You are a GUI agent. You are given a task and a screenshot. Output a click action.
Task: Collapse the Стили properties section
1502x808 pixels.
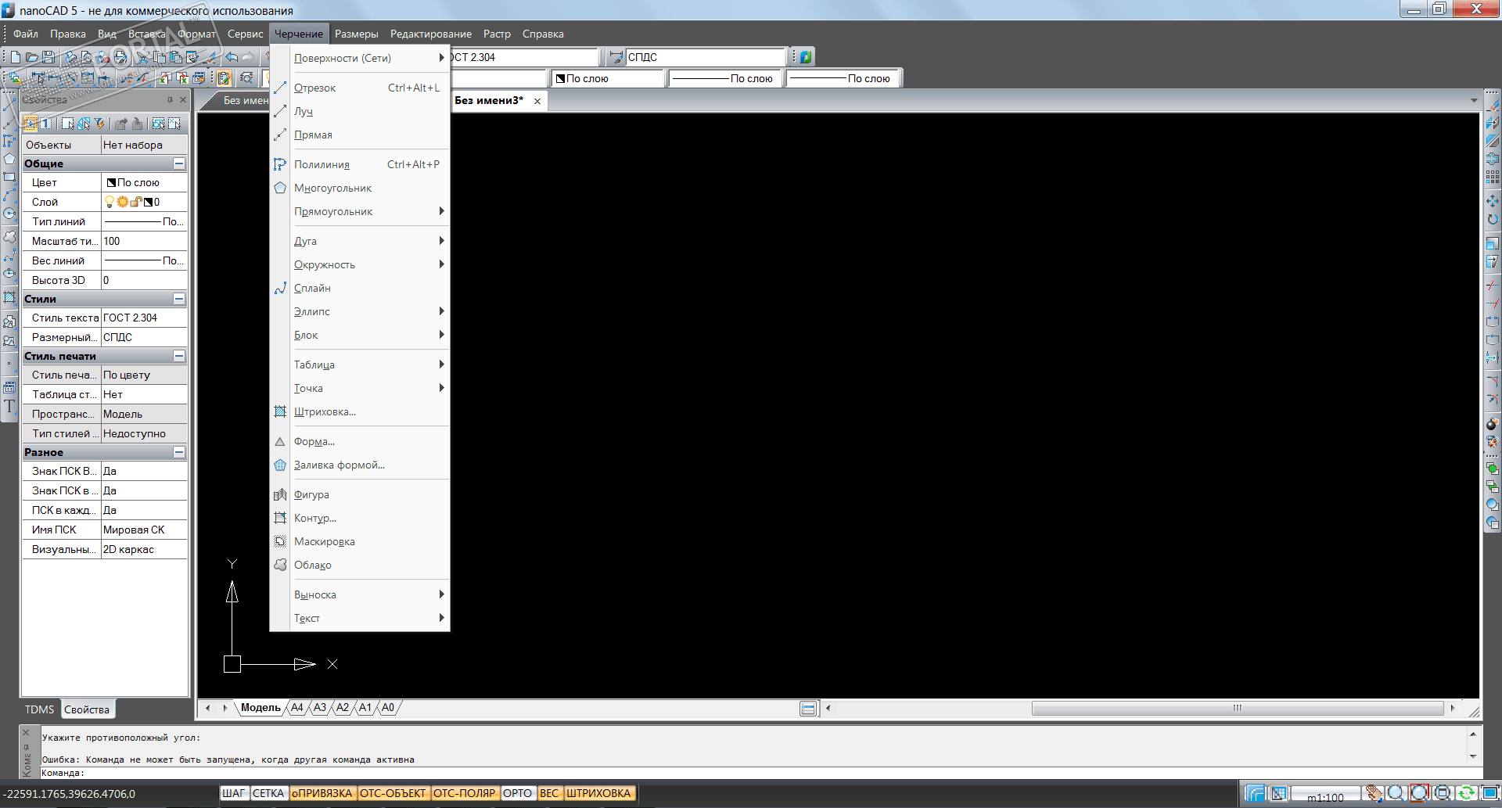coord(179,299)
